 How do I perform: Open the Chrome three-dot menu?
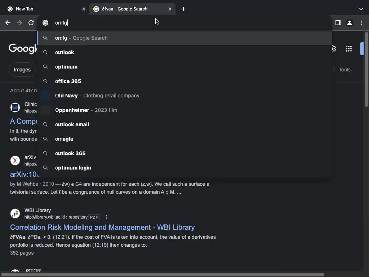[361, 23]
